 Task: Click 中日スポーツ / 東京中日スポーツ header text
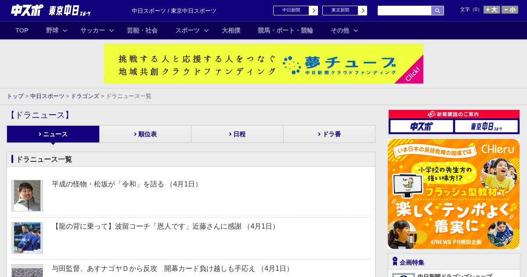(x=174, y=11)
